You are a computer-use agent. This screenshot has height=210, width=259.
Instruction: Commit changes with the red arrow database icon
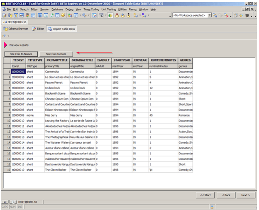117,15
